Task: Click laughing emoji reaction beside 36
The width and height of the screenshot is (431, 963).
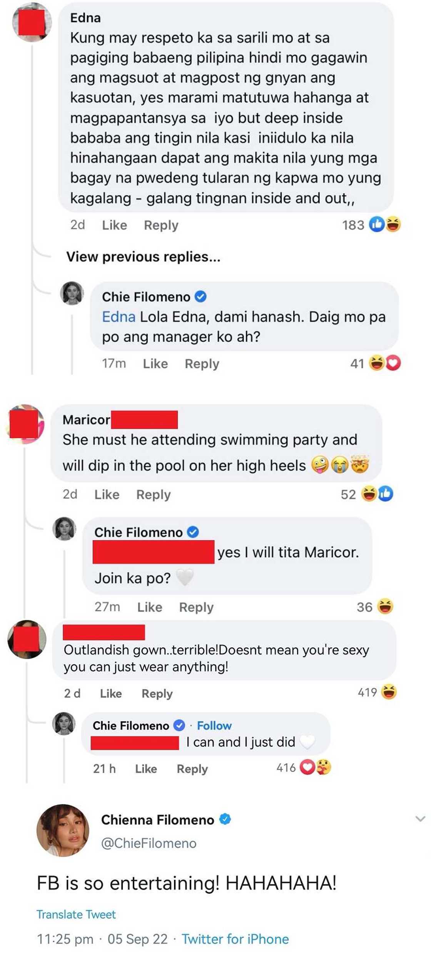Action: coord(385,607)
